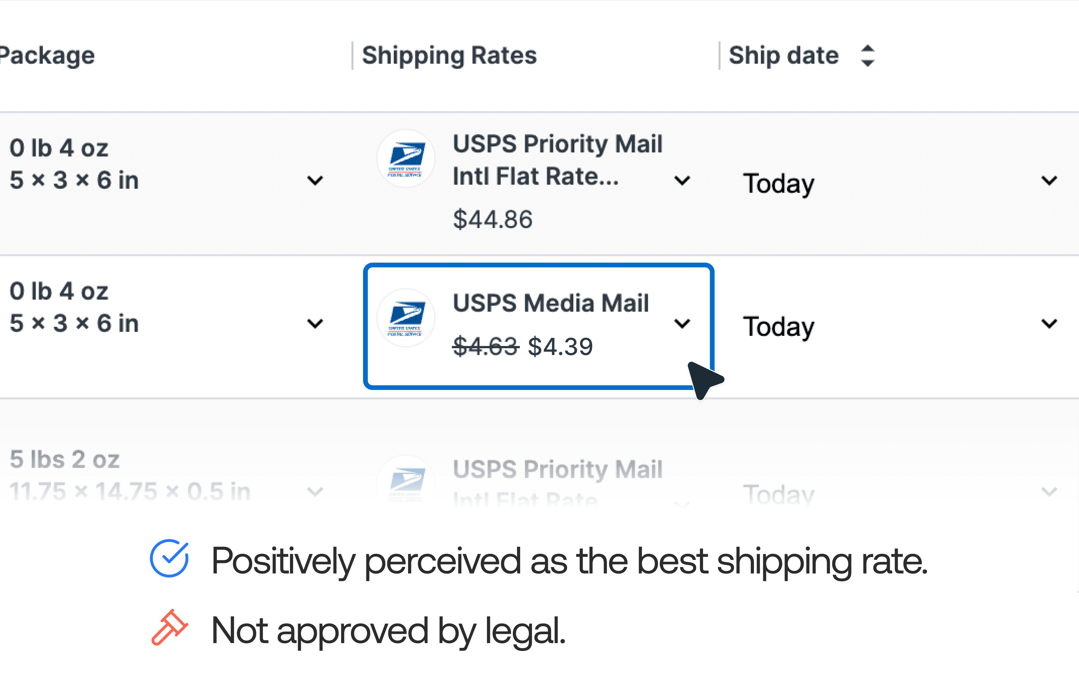This screenshot has height=674, width=1079.
Task: Click the red gavel legal icon
Action: pos(169,628)
